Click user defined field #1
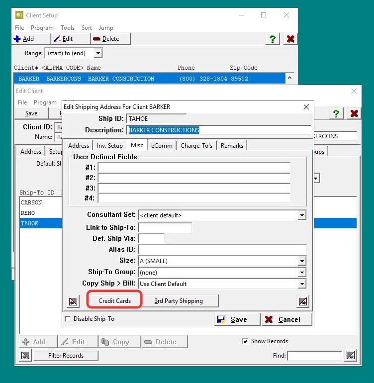The image size is (374, 383). tap(194, 168)
